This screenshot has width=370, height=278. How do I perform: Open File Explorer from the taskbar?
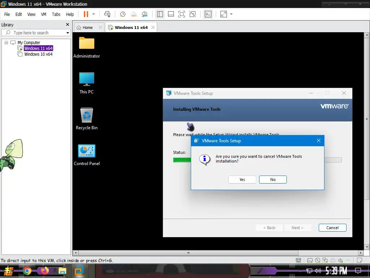coord(62,271)
